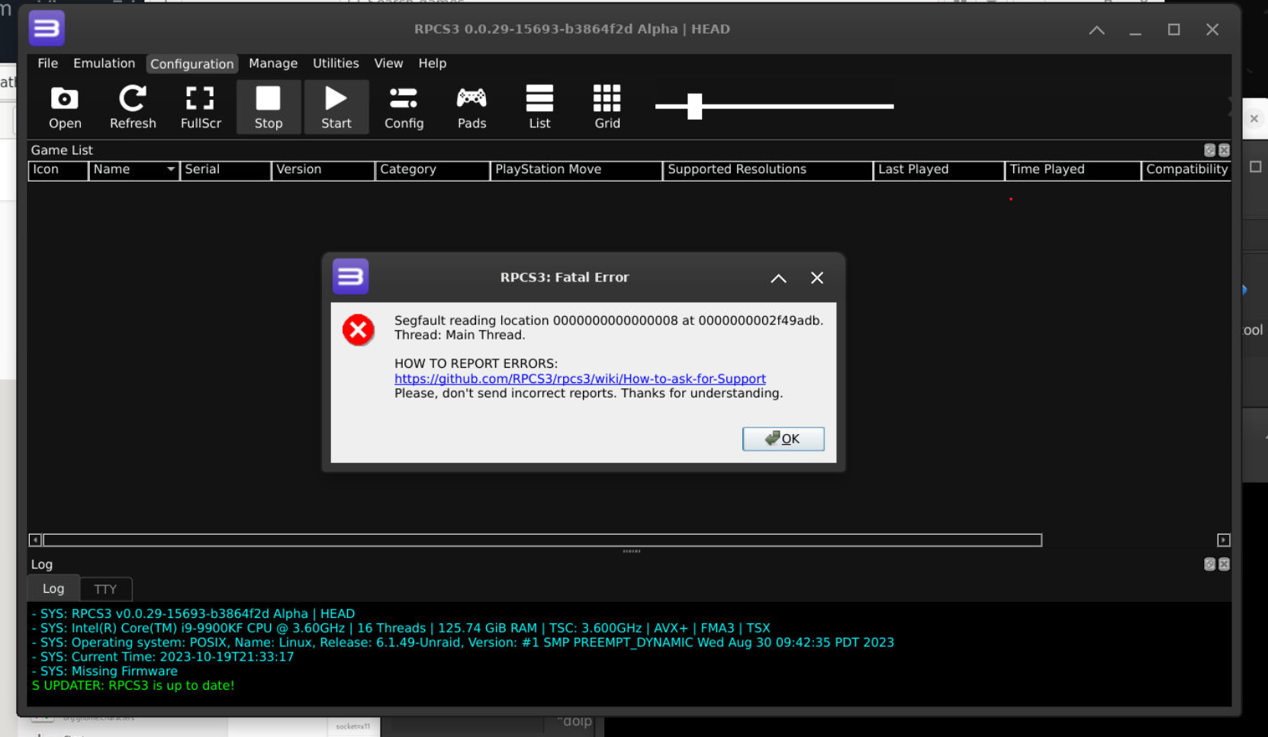Adjust the emulation speed slider
The image size is (1268, 737).
pos(695,107)
